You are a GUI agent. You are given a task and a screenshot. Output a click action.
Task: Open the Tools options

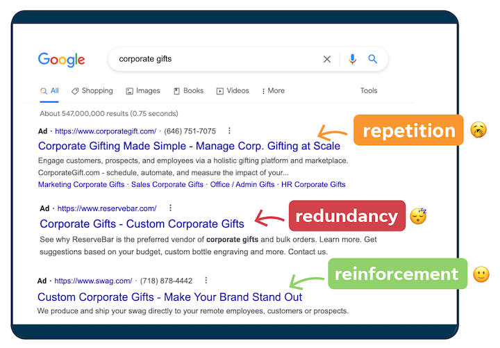click(369, 90)
